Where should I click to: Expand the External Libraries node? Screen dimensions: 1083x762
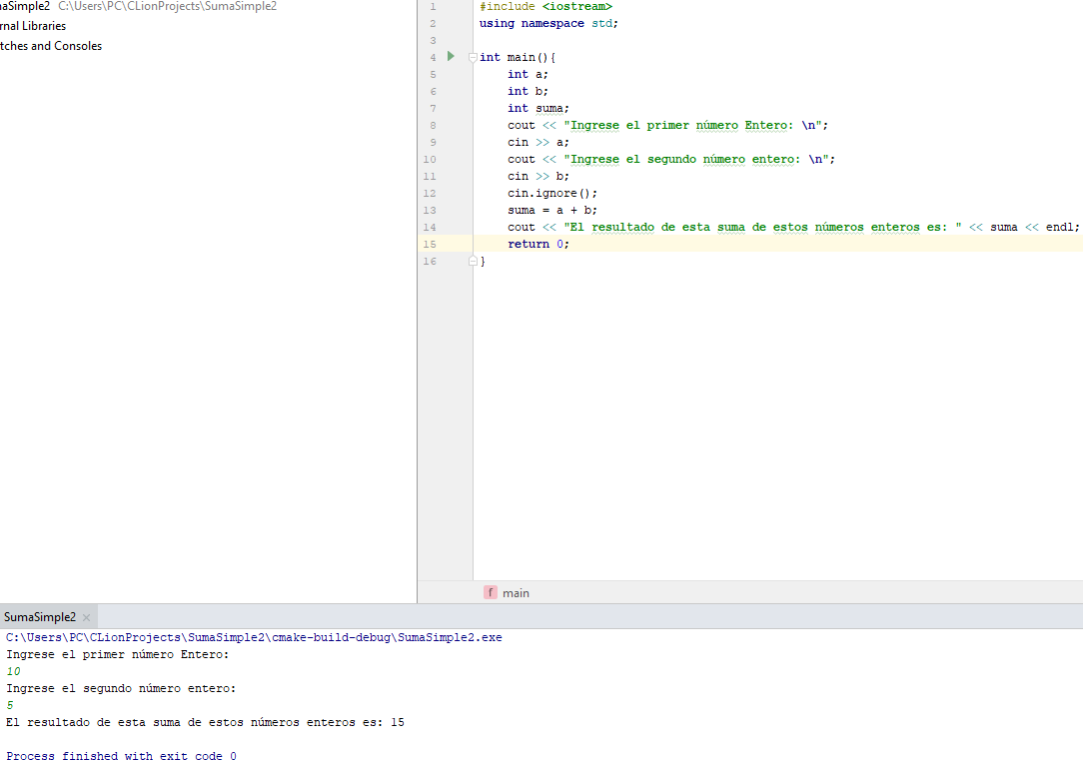point(33,25)
